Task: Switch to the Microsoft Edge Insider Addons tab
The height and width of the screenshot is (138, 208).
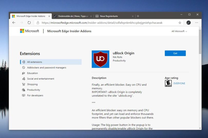Action: click(x=31, y=16)
